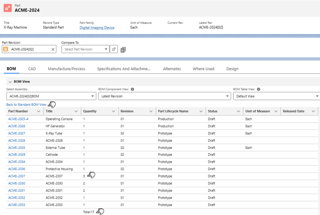Click the open-in-new-window icon beside Compare To
This screenshot has height=215, width=320.
[114, 49]
